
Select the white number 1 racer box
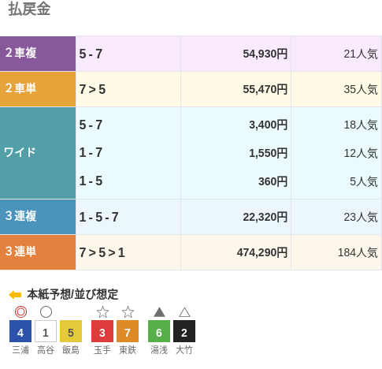pyautogui.click(x=46, y=331)
